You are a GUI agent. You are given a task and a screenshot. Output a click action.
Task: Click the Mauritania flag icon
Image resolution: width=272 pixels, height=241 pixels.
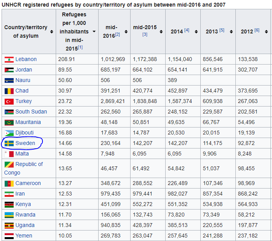[9, 122]
